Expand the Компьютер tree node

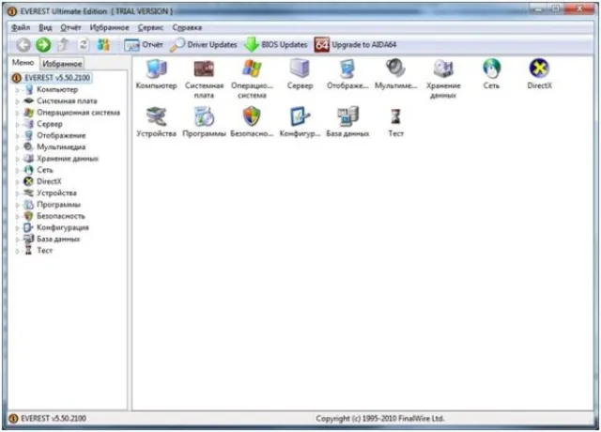(17, 90)
